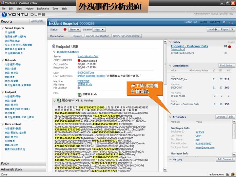Click the Edit attributes button
The image size is (236, 177).
[231, 117]
